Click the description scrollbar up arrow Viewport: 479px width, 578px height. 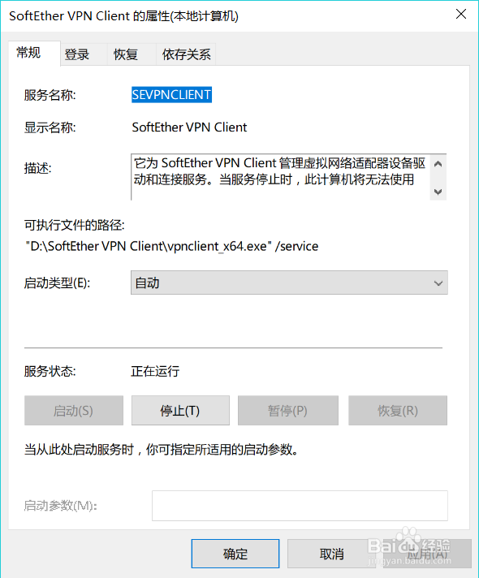(x=438, y=164)
